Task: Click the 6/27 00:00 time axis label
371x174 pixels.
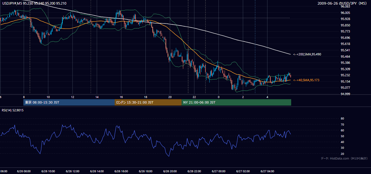Action: click(219, 171)
